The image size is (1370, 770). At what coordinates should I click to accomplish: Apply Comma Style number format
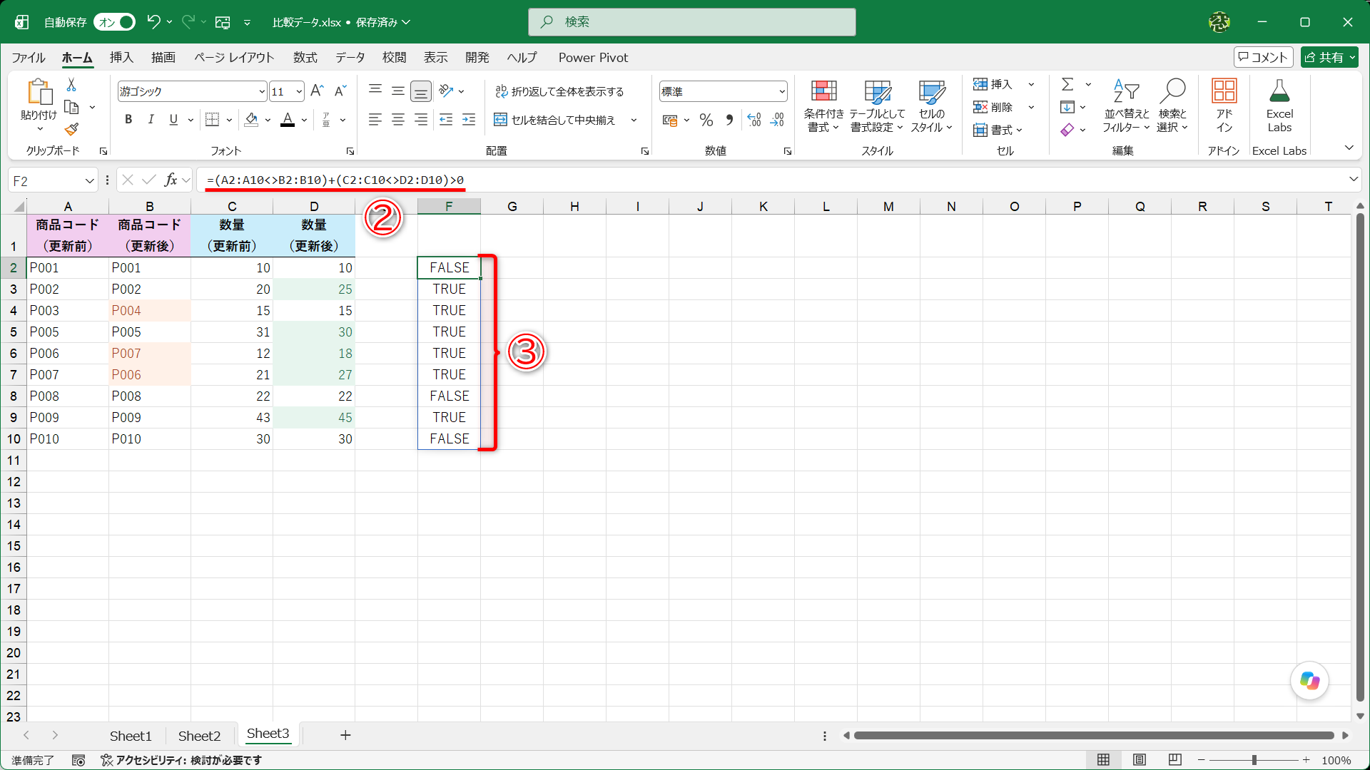[x=729, y=120]
